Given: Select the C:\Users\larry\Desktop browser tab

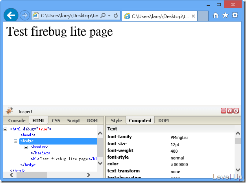Looking at the screenshot, I should [x=159, y=16].
